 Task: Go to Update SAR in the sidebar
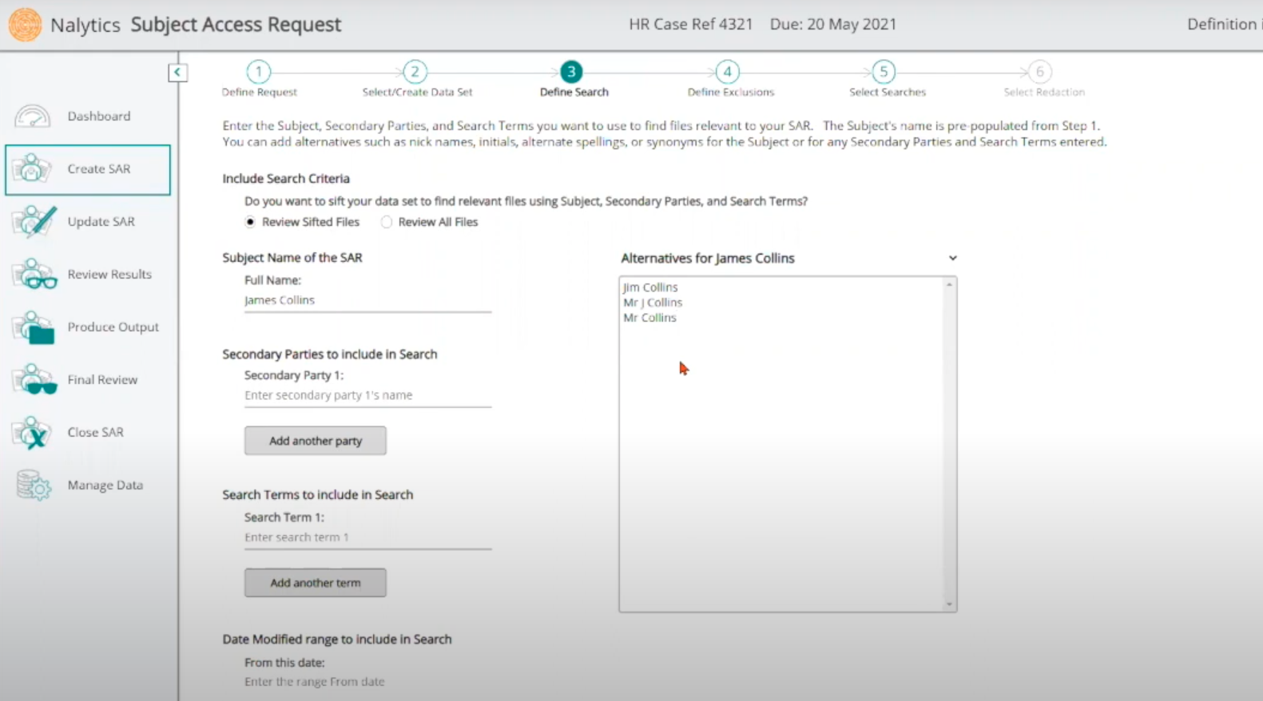point(88,222)
